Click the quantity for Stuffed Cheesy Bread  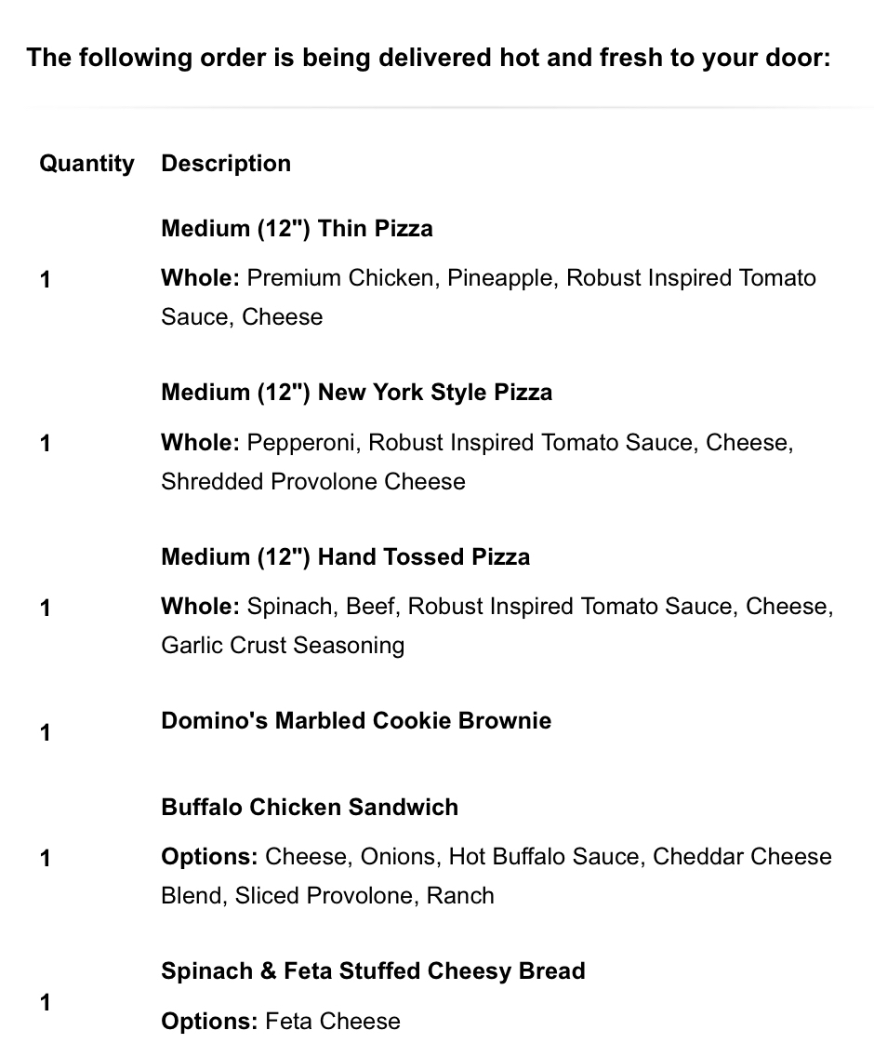[46, 1003]
